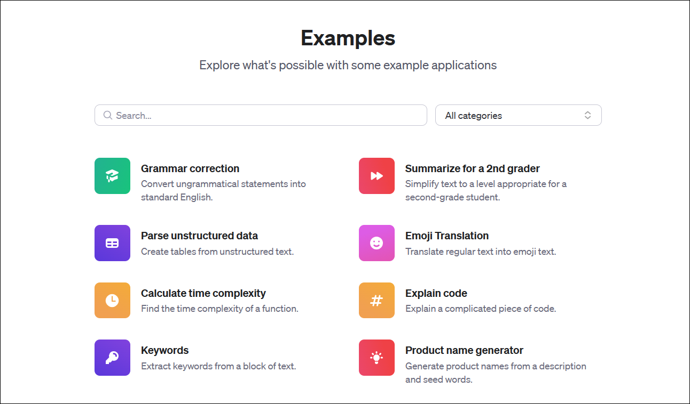The width and height of the screenshot is (690, 404).
Task: Open the All categories dropdown
Action: [518, 115]
